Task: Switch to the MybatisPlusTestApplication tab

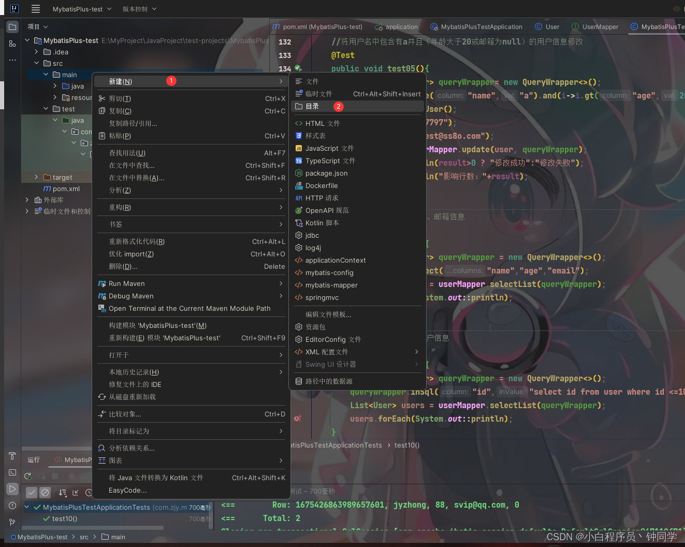Action: click(476, 27)
